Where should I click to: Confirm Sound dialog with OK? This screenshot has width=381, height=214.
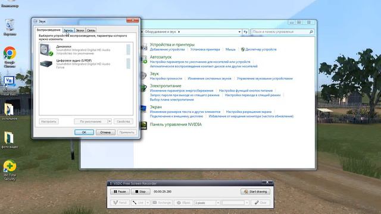pyautogui.click(x=84, y=132)
